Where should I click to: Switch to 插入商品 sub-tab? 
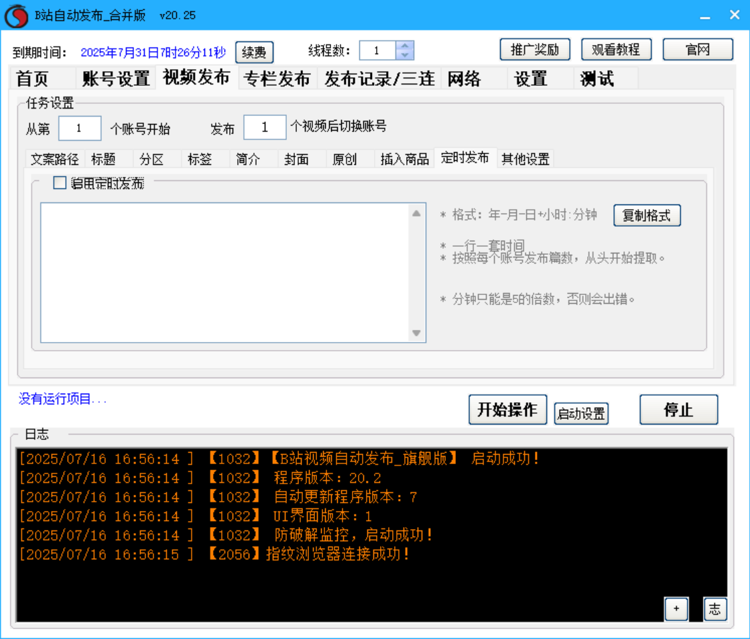pos(405,159)
